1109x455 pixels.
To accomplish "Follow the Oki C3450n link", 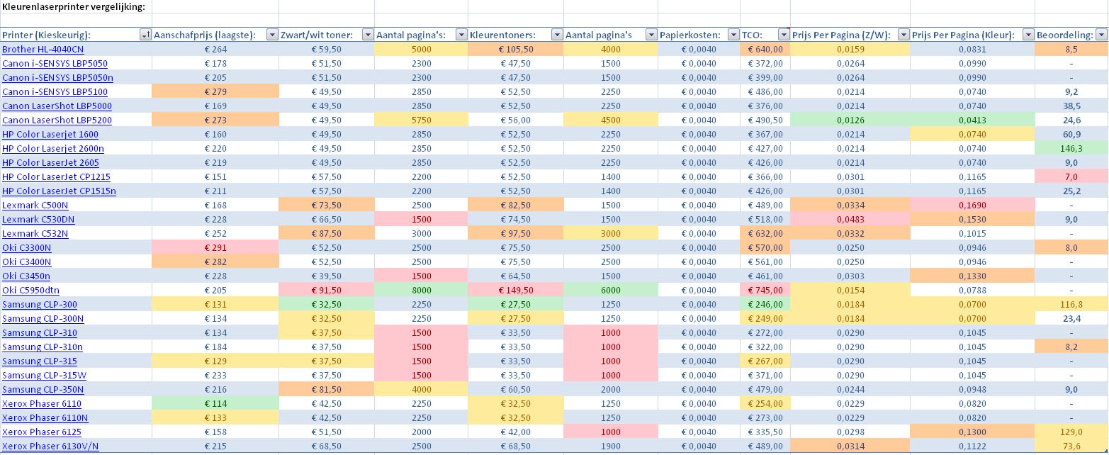I will (26, 276).
